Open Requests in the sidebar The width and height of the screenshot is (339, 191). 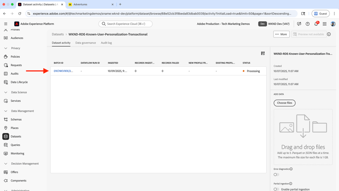pos(16,65)
